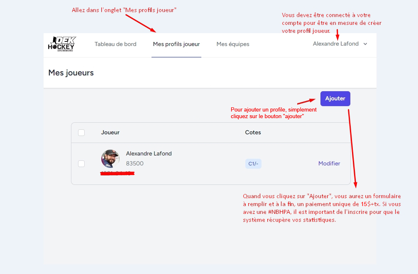The image size is (418, 274).
Task: Open the Modifier link for Alexandre Lafond
Action: click(329, 163)
